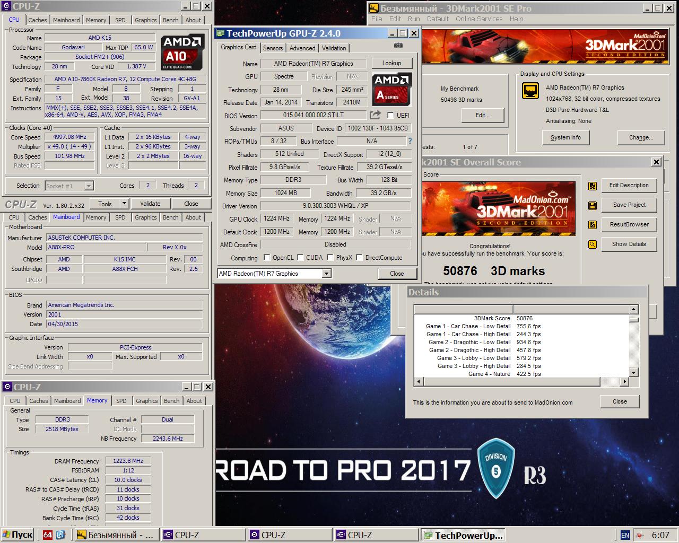Switch to TechPowerUp taskbar button
Image resolution: width=679 pixels, height=543 pixels.
[463, 535]
